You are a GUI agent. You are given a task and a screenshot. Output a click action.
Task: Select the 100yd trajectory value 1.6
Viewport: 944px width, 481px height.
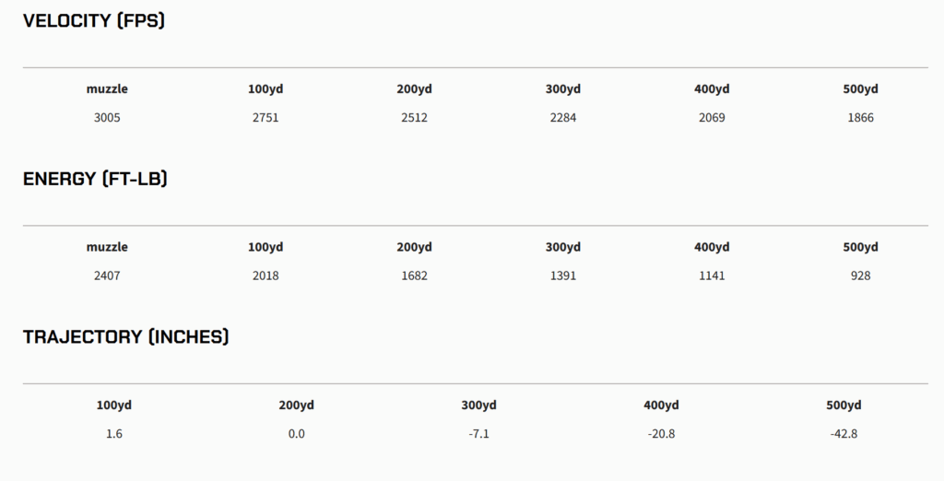coord(113,434)
